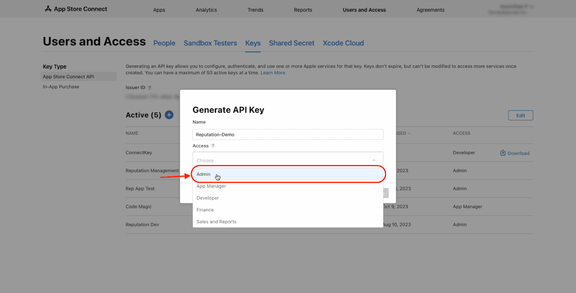Select the Finance access option
This screenshot has width=576, height=293.
click(205, 210)
